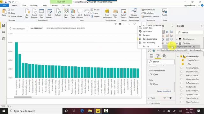
Task: Switch to the Modeling ribbon tab
Action: coord(34,5)
